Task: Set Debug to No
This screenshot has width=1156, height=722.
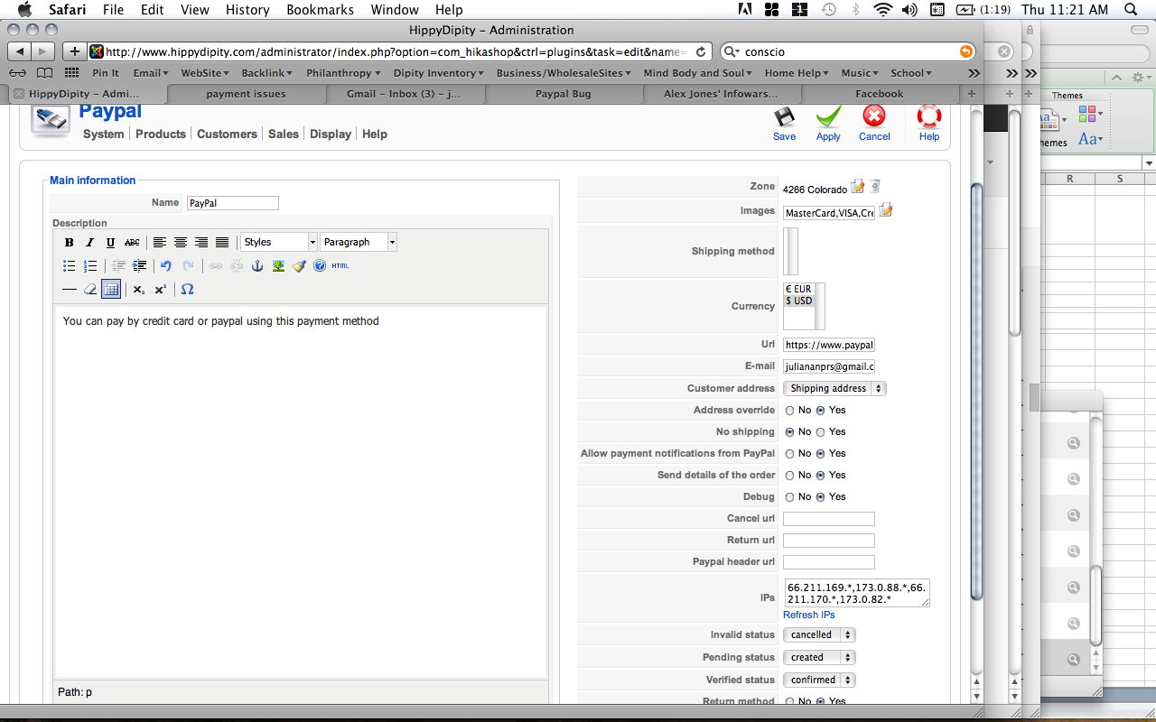Action: pos(790,497)
